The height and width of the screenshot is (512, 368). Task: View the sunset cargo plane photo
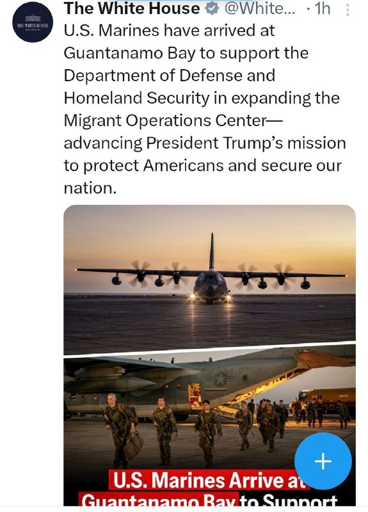tap(209, 279)
